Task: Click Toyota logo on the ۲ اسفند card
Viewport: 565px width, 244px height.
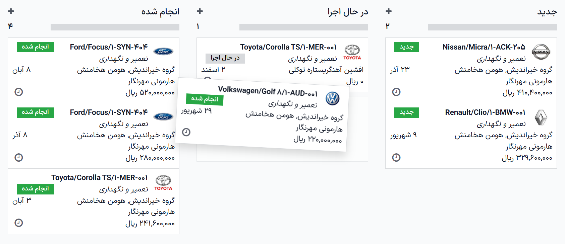Action: pos(352,52)
